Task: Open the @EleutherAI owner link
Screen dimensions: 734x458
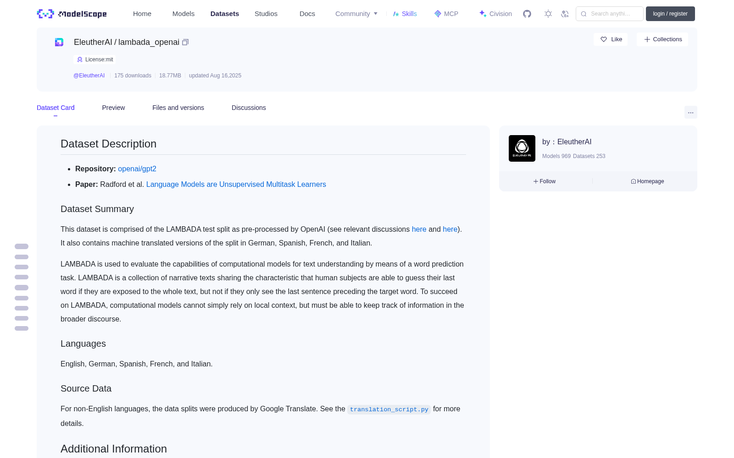Action: tap(89, 76)
